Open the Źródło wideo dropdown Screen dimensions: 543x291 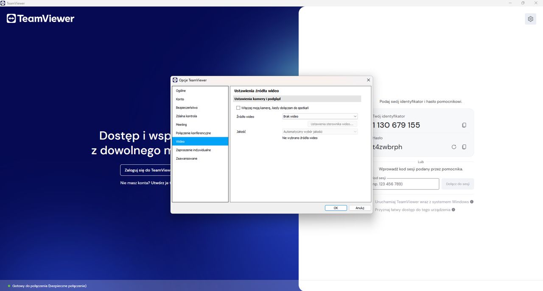(x=320, y=116)
